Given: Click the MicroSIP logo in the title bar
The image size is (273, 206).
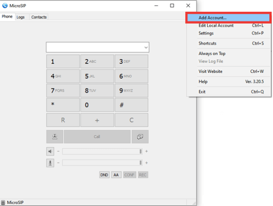Looking at the screenshot, I should pyautogui.click(x=5, y=5).
